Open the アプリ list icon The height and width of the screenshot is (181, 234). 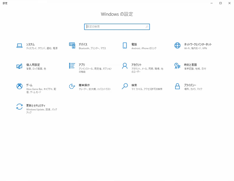coord(72,66)
